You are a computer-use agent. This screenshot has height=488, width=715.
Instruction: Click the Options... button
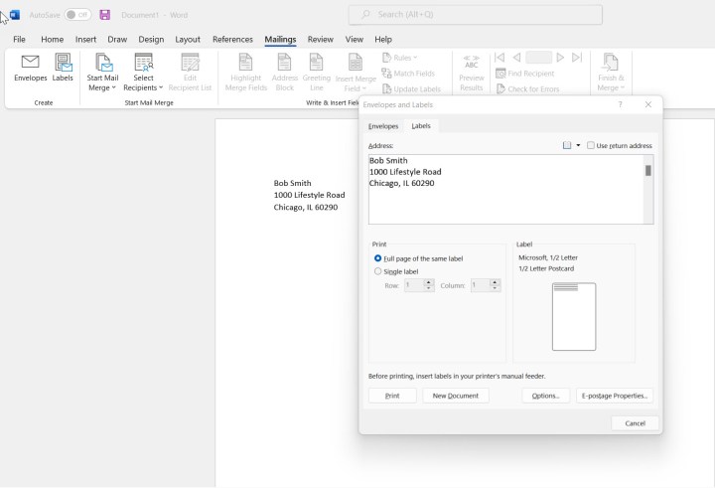pos(545,396)
